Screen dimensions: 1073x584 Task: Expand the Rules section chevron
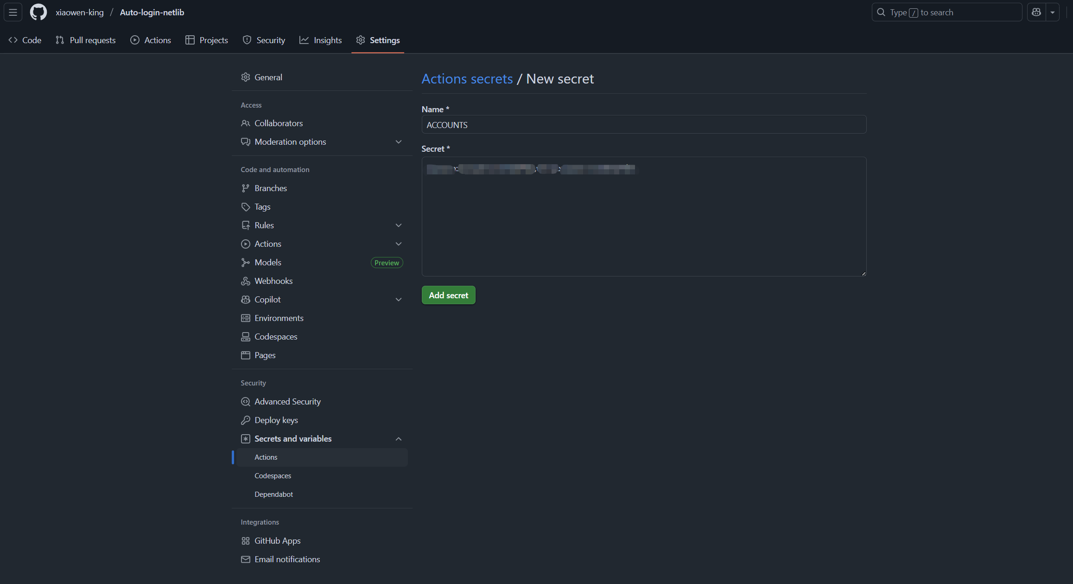pyautogui.click(x=398, y=225)
